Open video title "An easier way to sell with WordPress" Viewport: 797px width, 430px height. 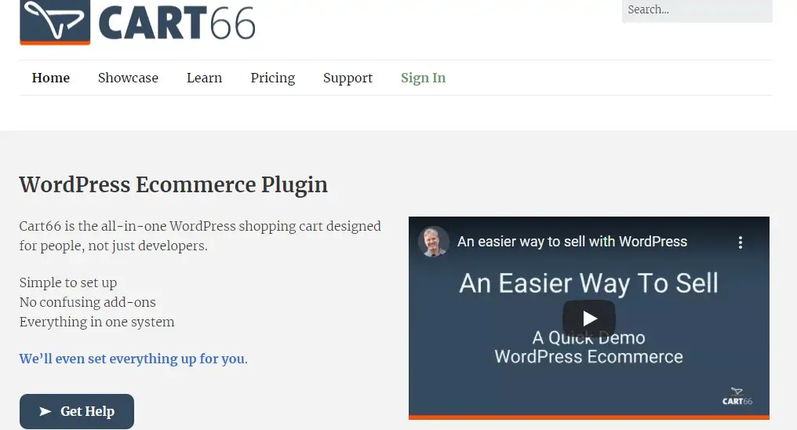572,242
